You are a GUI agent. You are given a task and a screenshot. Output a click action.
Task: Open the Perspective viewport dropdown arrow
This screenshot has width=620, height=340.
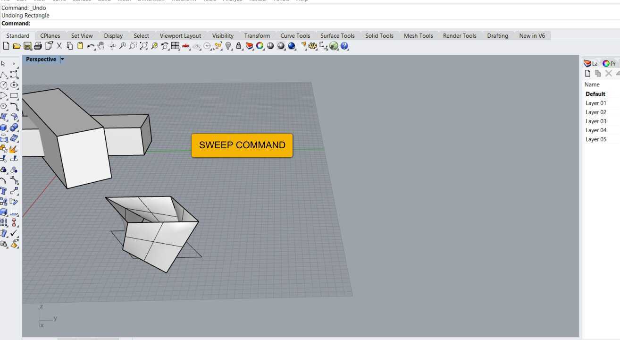(x=62, y=59)
